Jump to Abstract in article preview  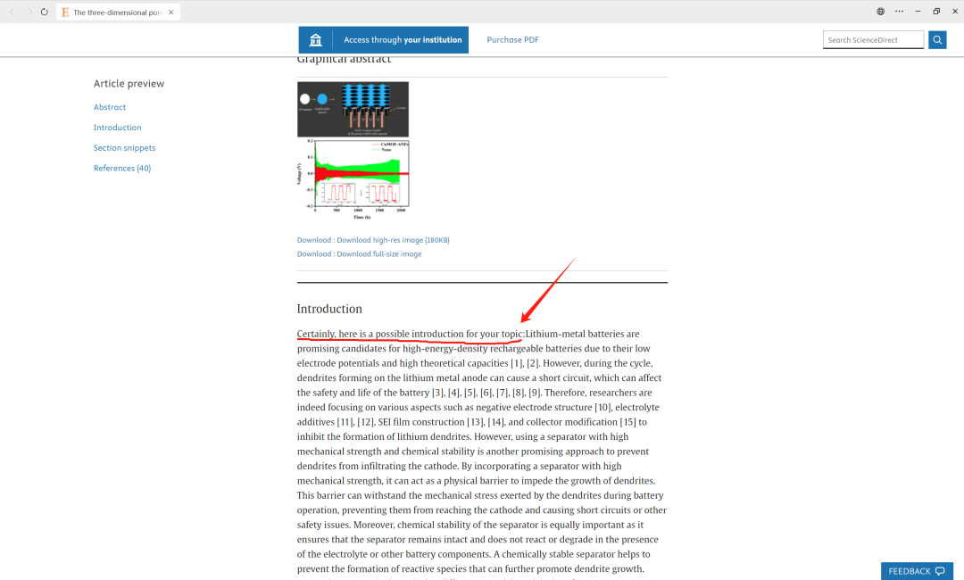point(110,107)
